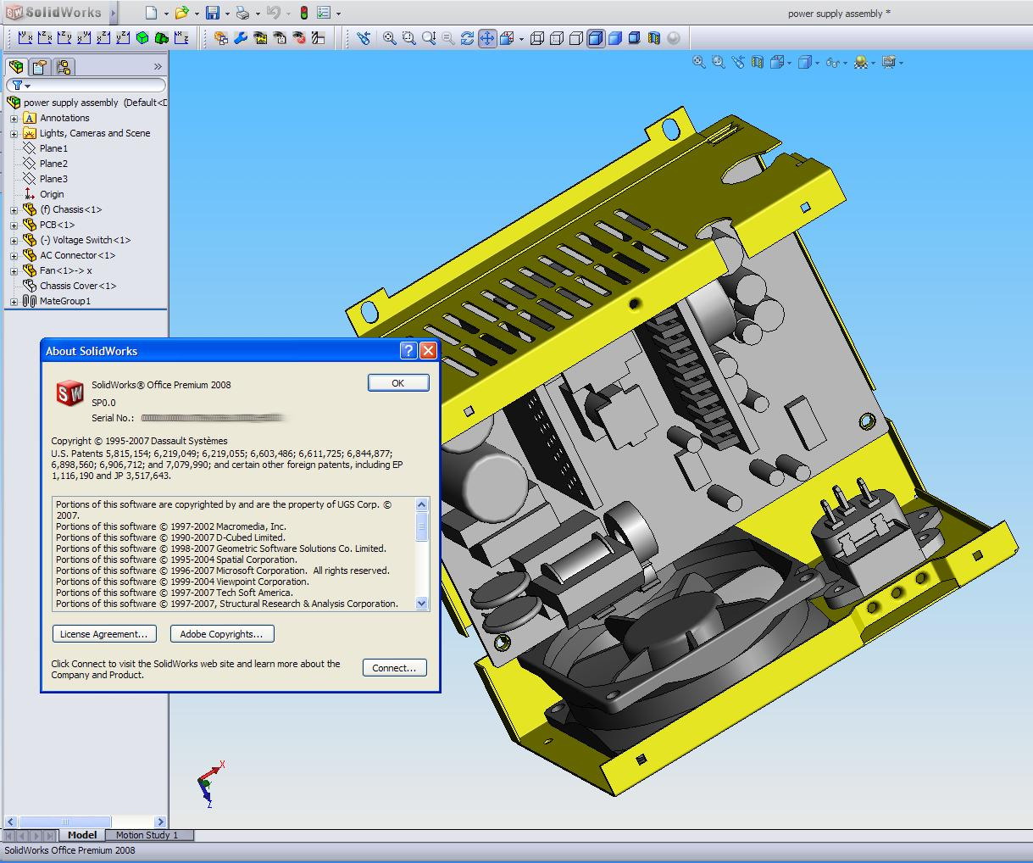Screen dimensions: 1033x863
Task: Select Plane2 in the design tree
Action: (x=53, y=164)
